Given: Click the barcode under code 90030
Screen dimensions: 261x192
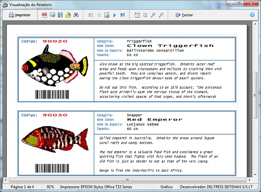Looking at the screenshot, I should click(x=52, y=168).
